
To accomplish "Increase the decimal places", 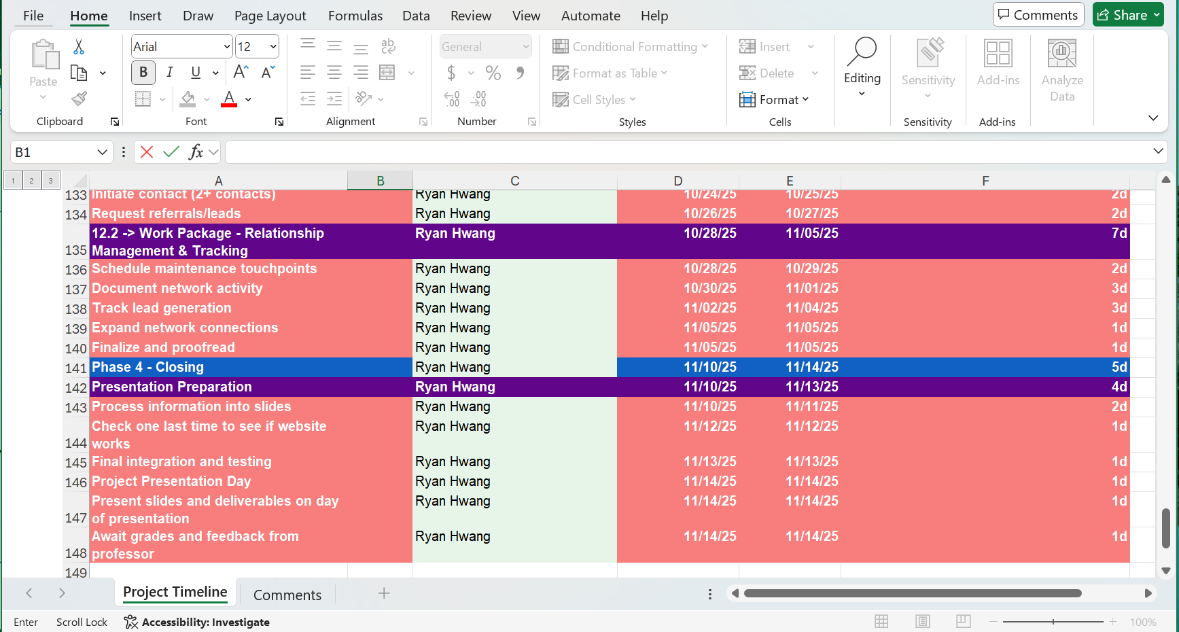I will [x=451, y=99].
